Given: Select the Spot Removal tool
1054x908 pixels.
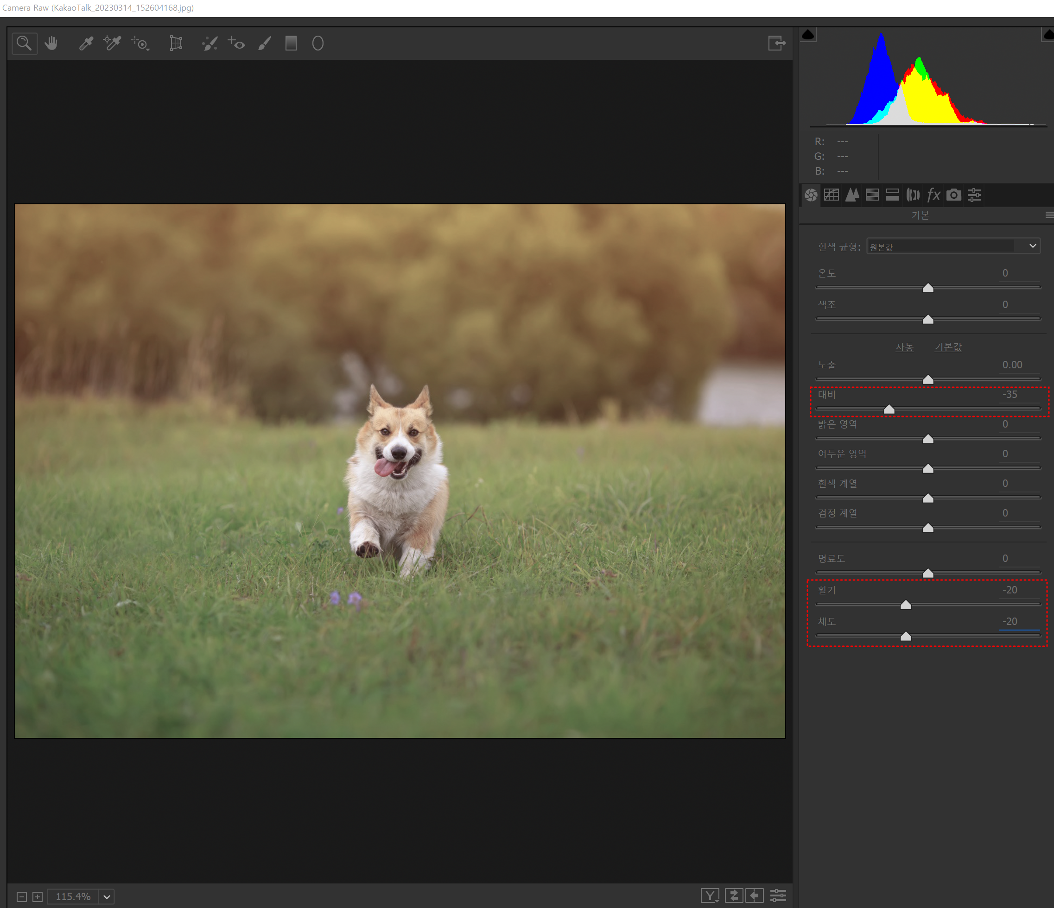Looking at the screenshot, I should coord(210,43).
